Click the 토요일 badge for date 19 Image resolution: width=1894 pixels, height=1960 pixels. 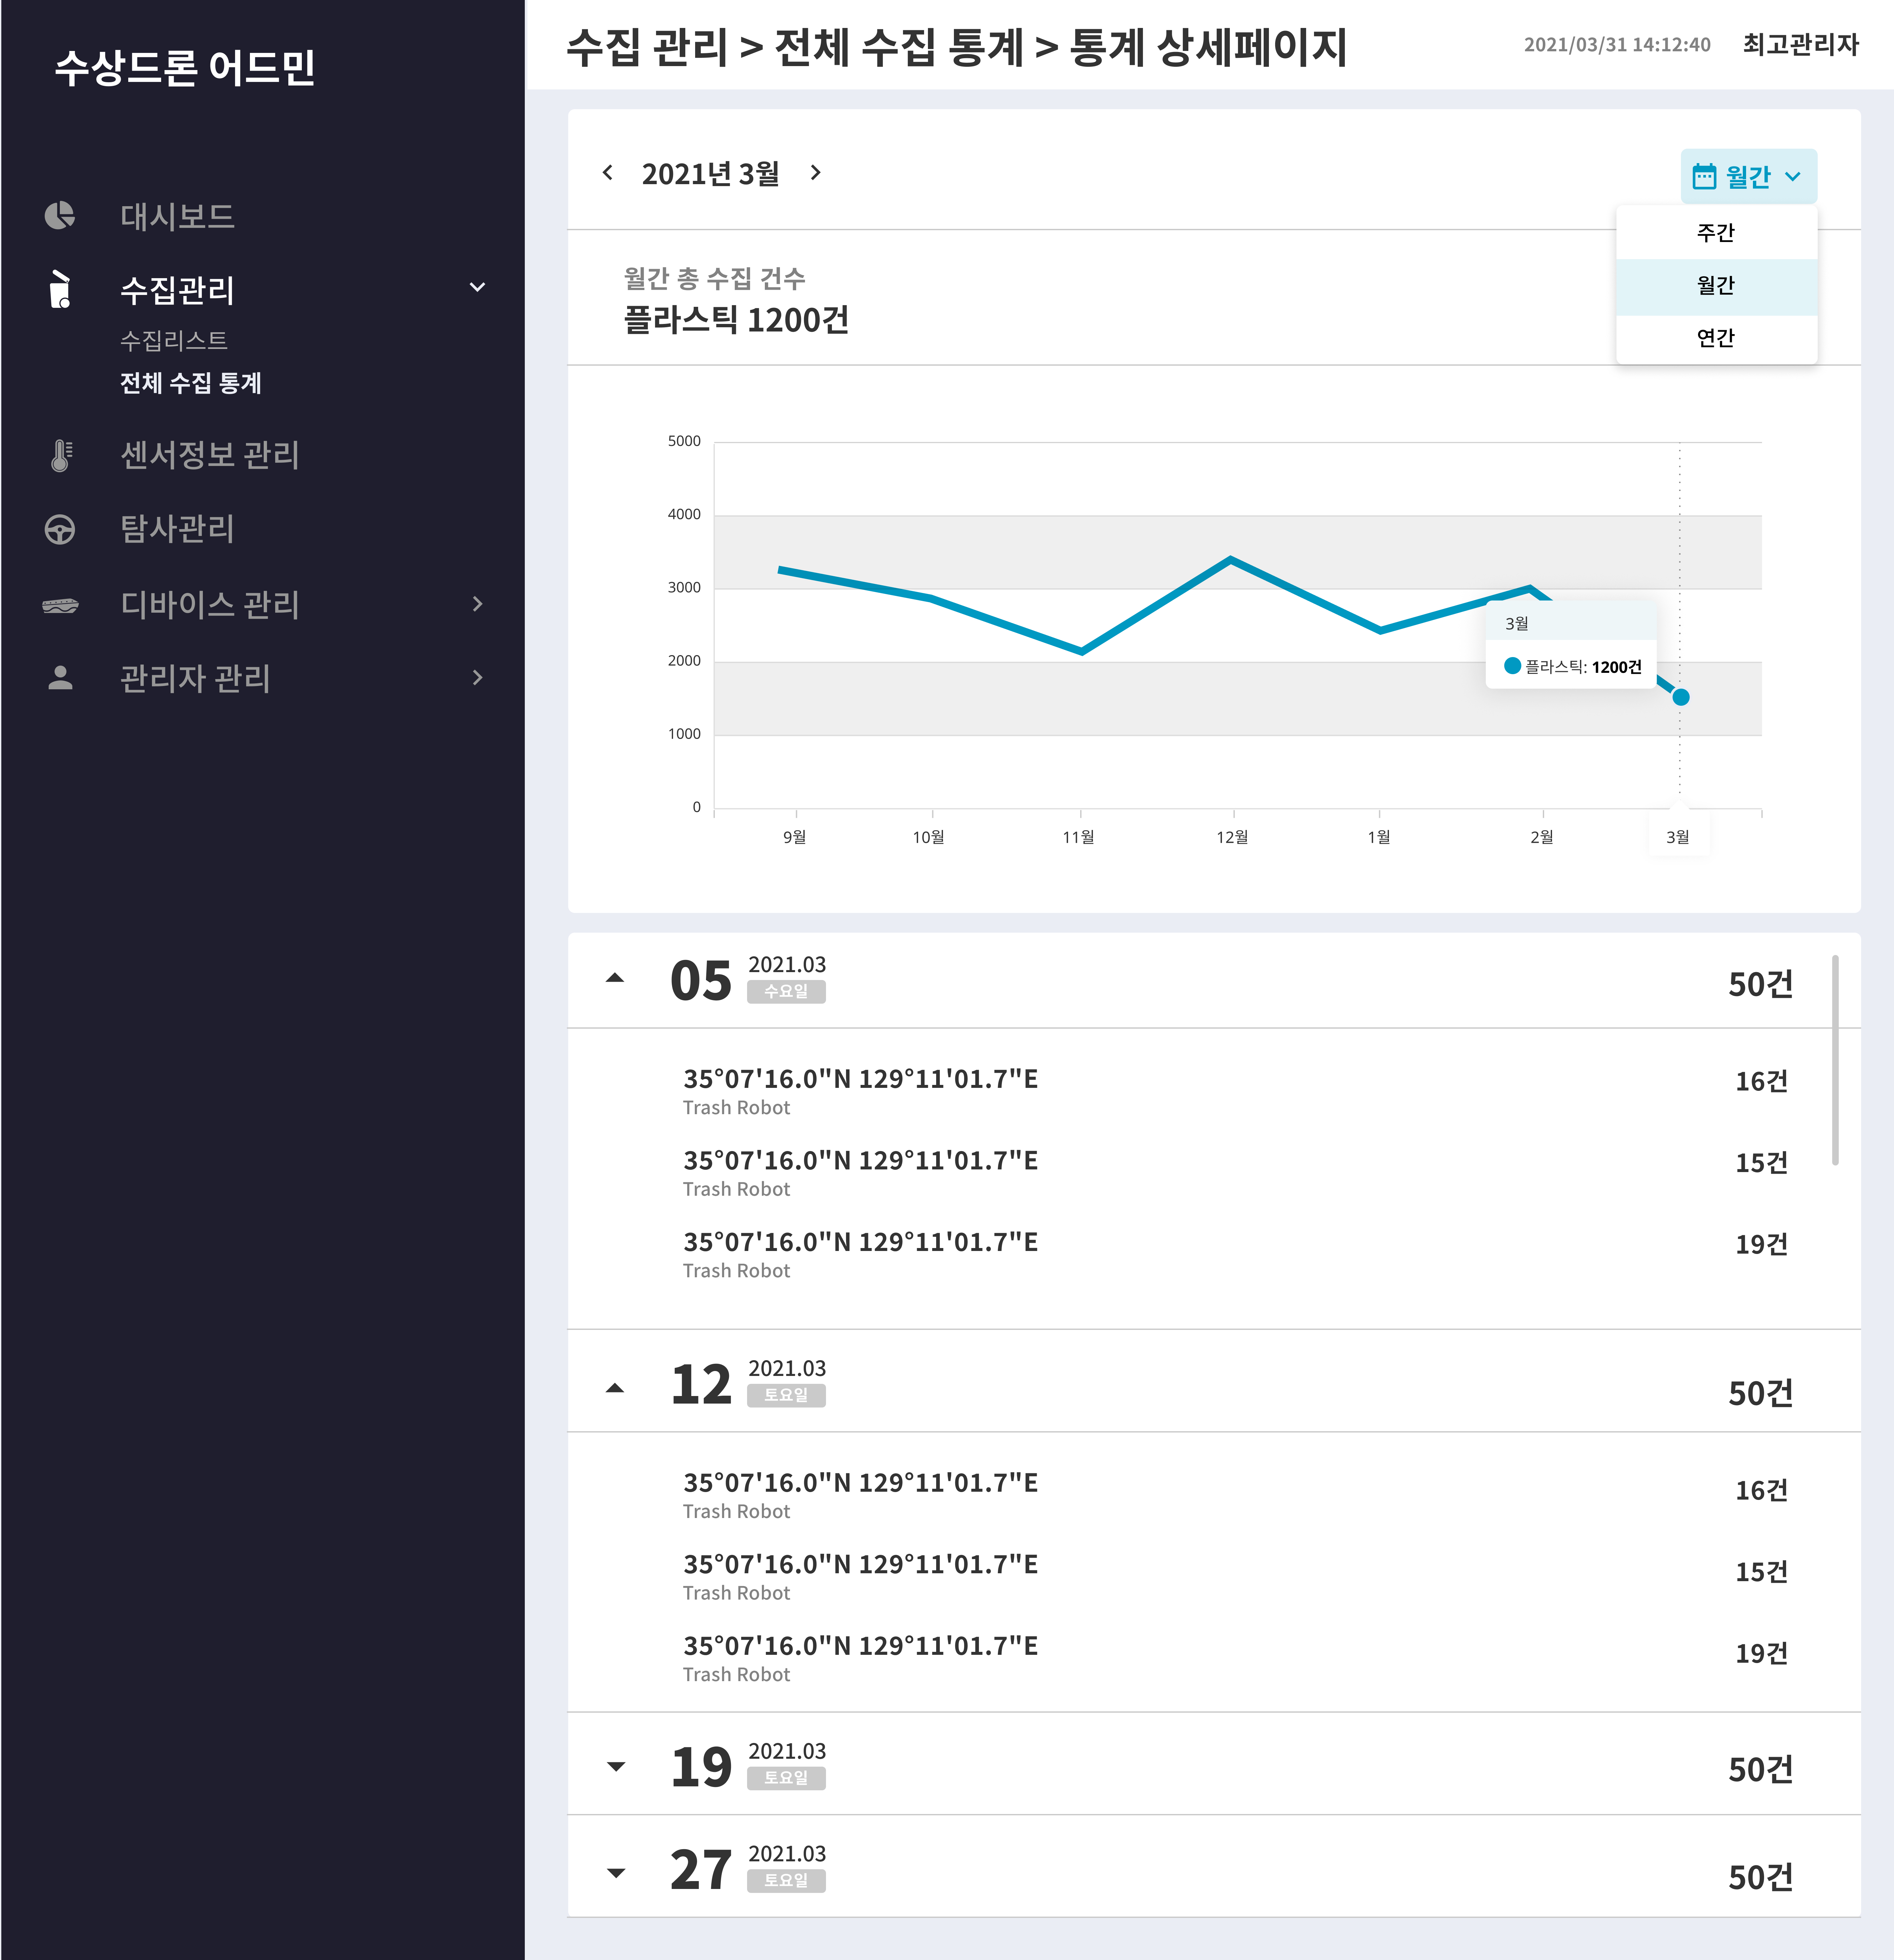pyautogui.click(x=786, y=1778)
